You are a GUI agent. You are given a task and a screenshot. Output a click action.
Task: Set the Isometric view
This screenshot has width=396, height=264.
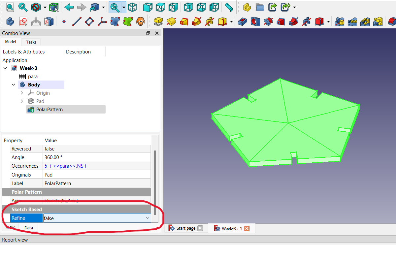coord(132,7)
